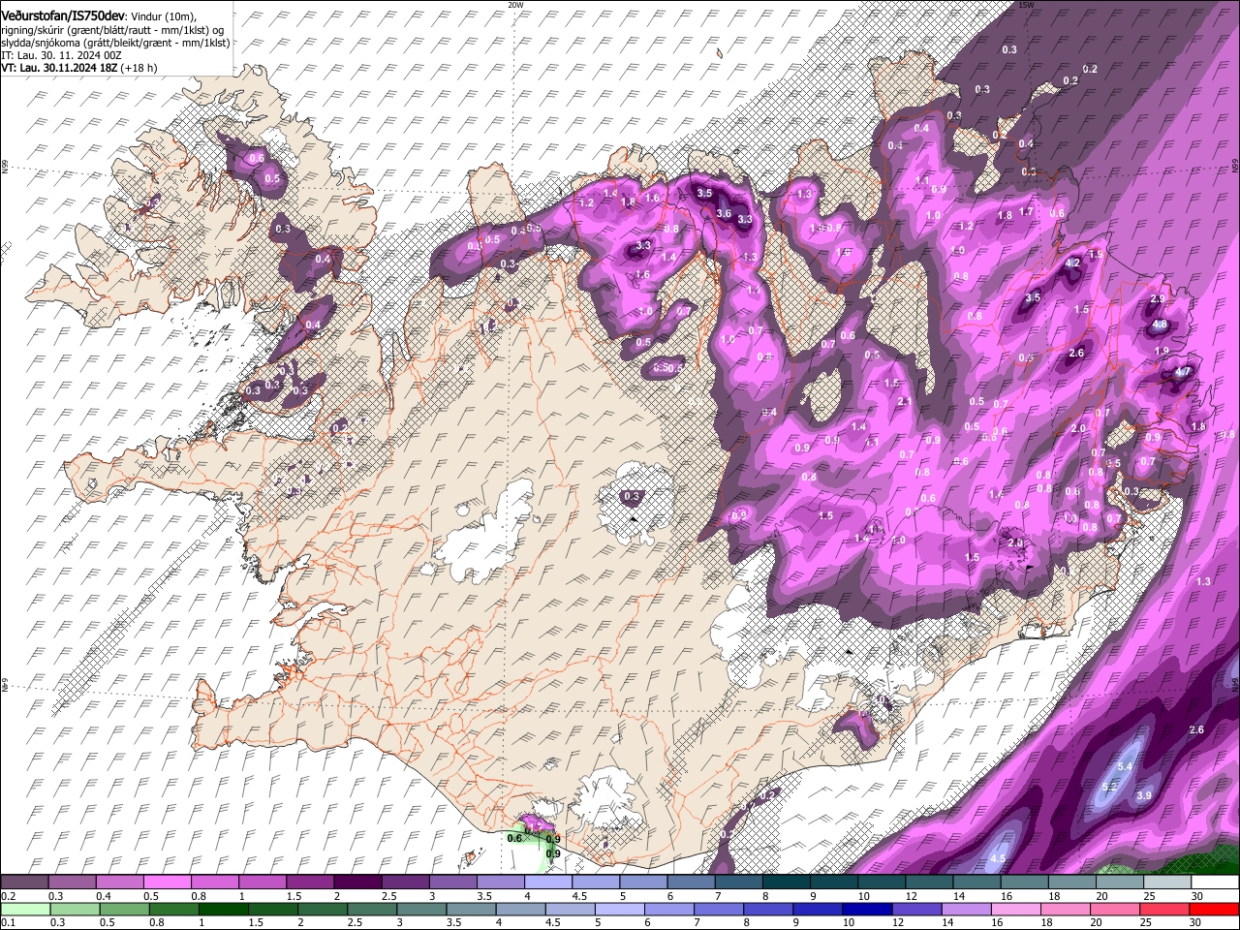Select the 0.2 swatch in the upper legend

[x=24, y=883]
